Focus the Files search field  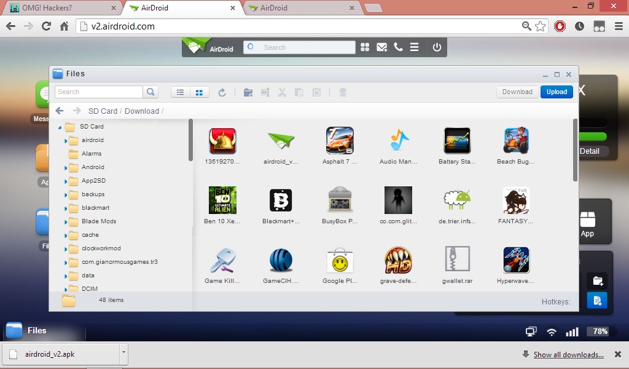tap(99, 92)
